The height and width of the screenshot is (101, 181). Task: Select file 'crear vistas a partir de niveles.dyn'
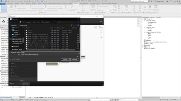tap(36, 47)
